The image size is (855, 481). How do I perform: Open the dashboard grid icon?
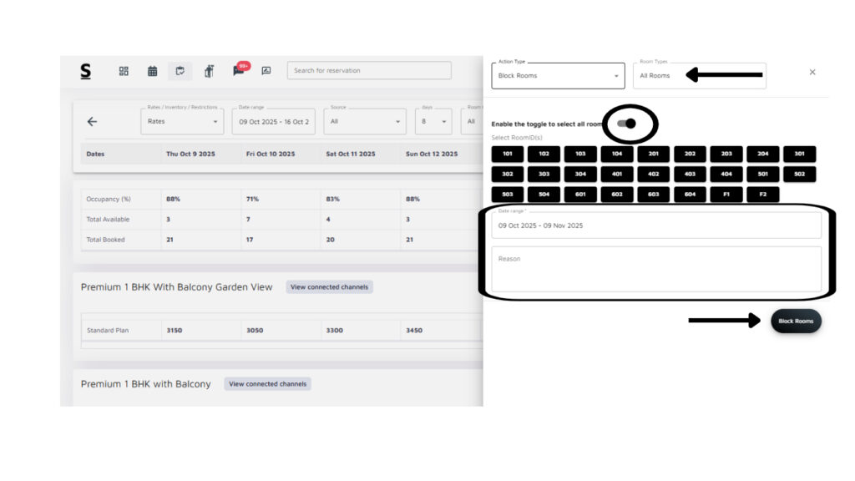(124, 71)
